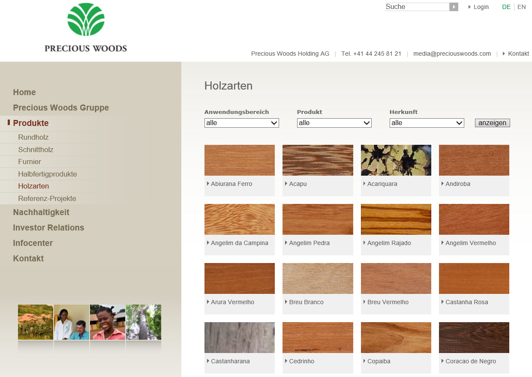Switch language to EN
Image resolution: width=532 pixels, height=377 pixels.
pyautogui.click(x=522, y=7)
